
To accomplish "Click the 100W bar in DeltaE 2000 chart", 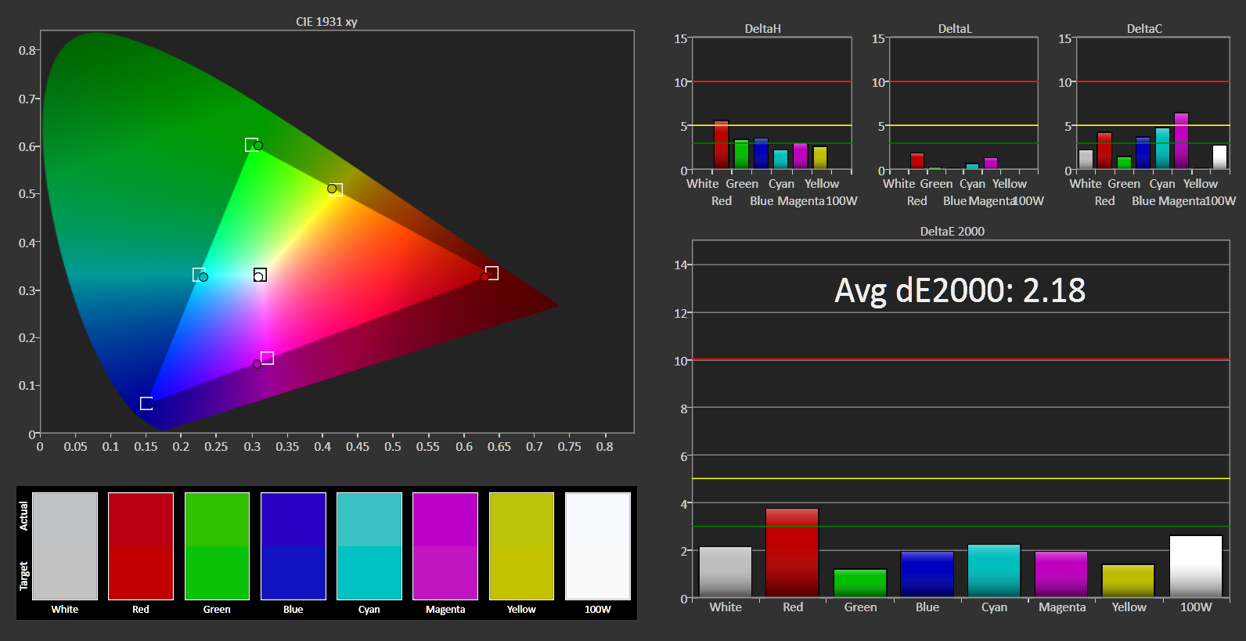I will [1196, 567].
